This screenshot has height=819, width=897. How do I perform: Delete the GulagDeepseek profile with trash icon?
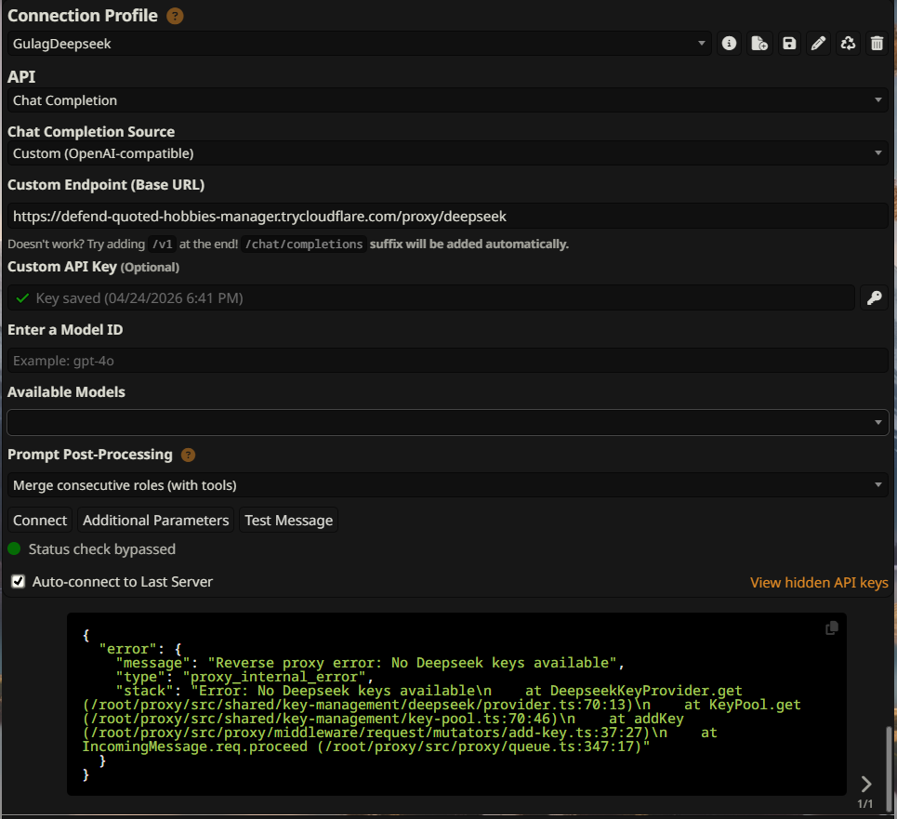[x=877, y=44]
